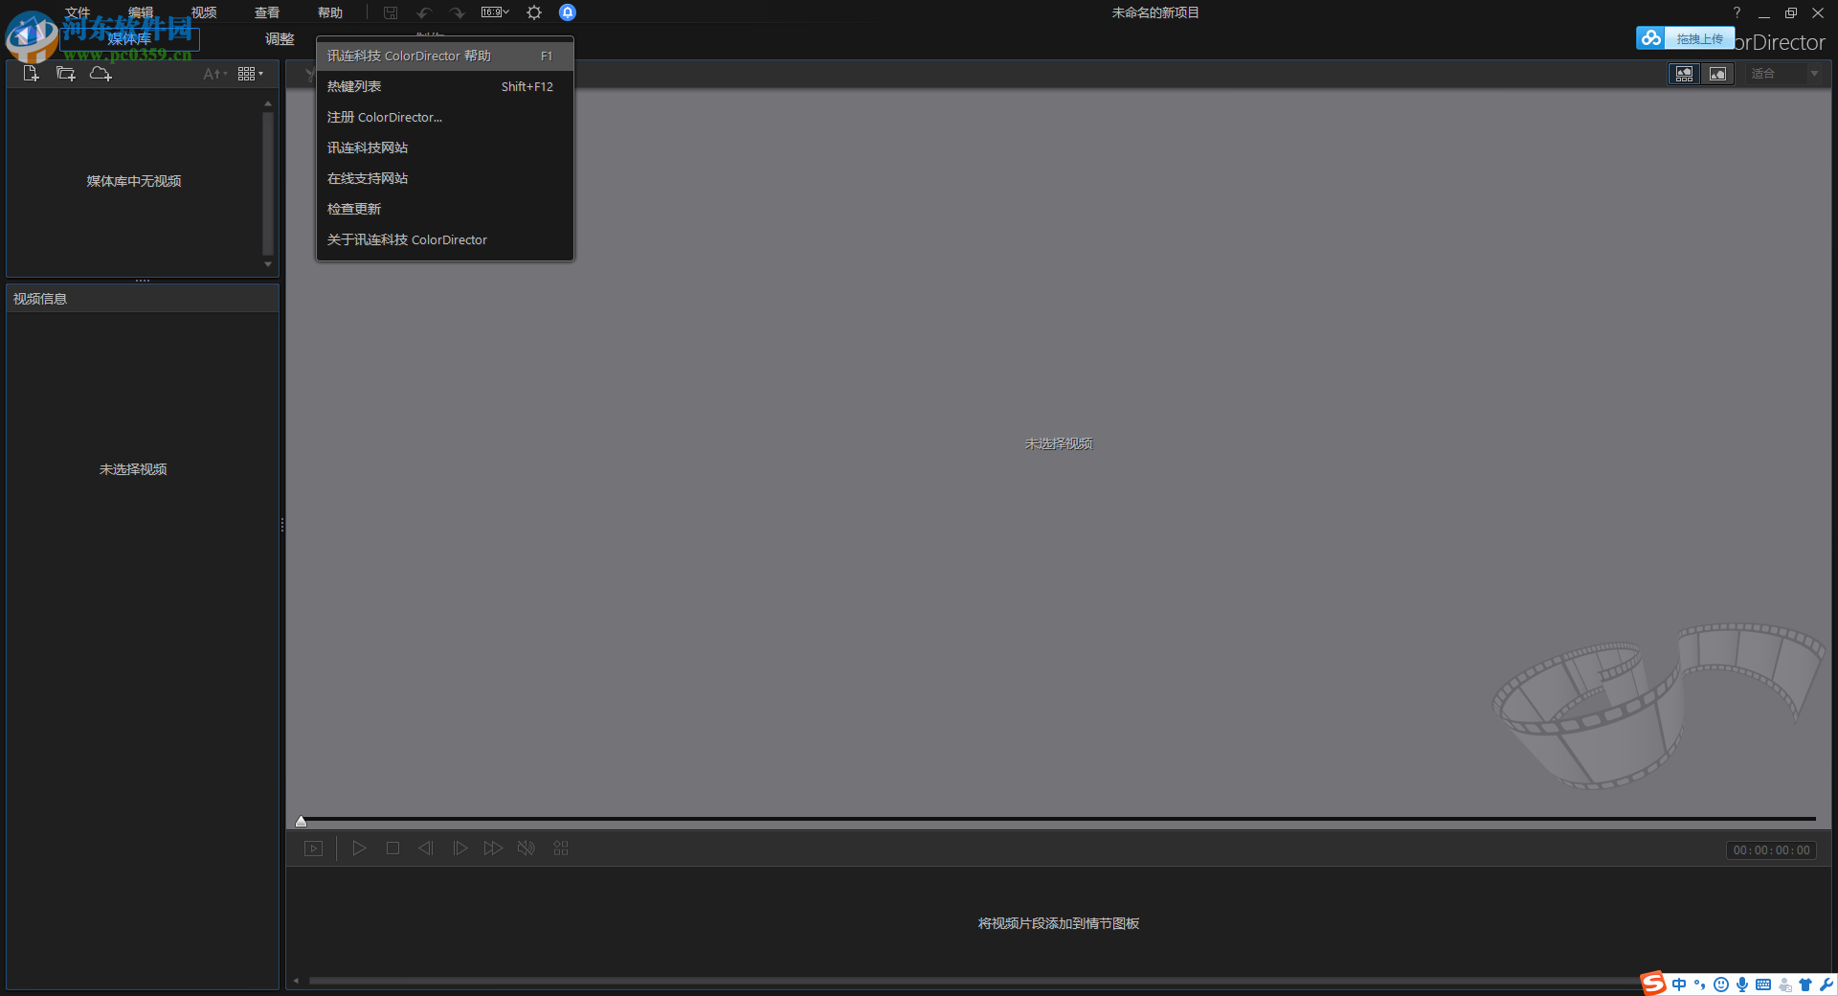
Task: Click the media library scroll down arrow
Action: [268, 264]
